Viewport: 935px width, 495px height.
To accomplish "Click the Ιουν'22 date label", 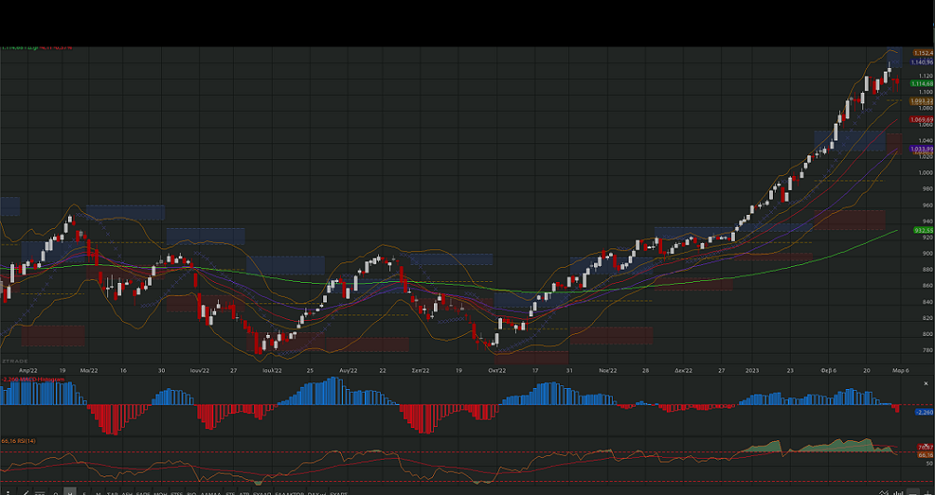I will [200, 370].
